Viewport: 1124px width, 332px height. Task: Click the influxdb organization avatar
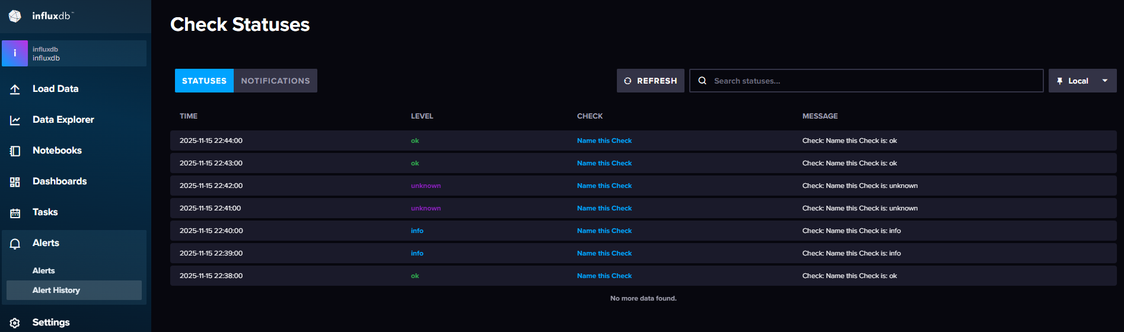tap(15, 53)
